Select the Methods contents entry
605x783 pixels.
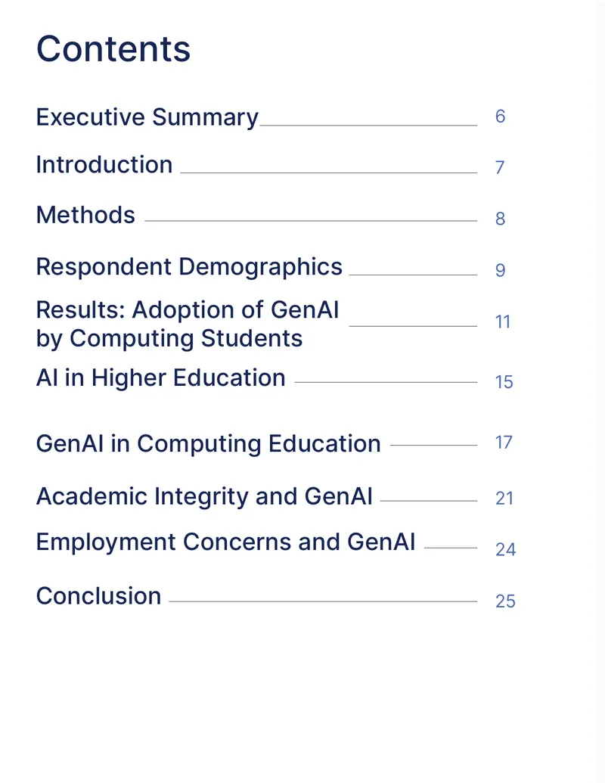(x=86, y=215)
